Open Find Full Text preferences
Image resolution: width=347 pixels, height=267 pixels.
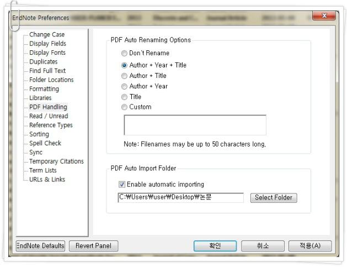pyautogui.click(x=47, y=71)
